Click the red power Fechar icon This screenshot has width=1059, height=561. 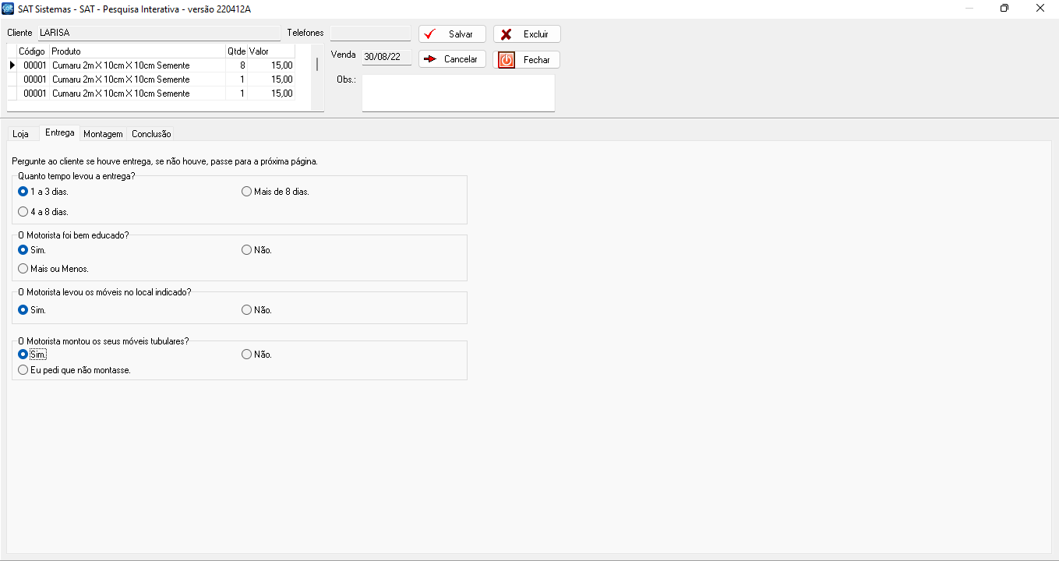(x=507, y=60)
